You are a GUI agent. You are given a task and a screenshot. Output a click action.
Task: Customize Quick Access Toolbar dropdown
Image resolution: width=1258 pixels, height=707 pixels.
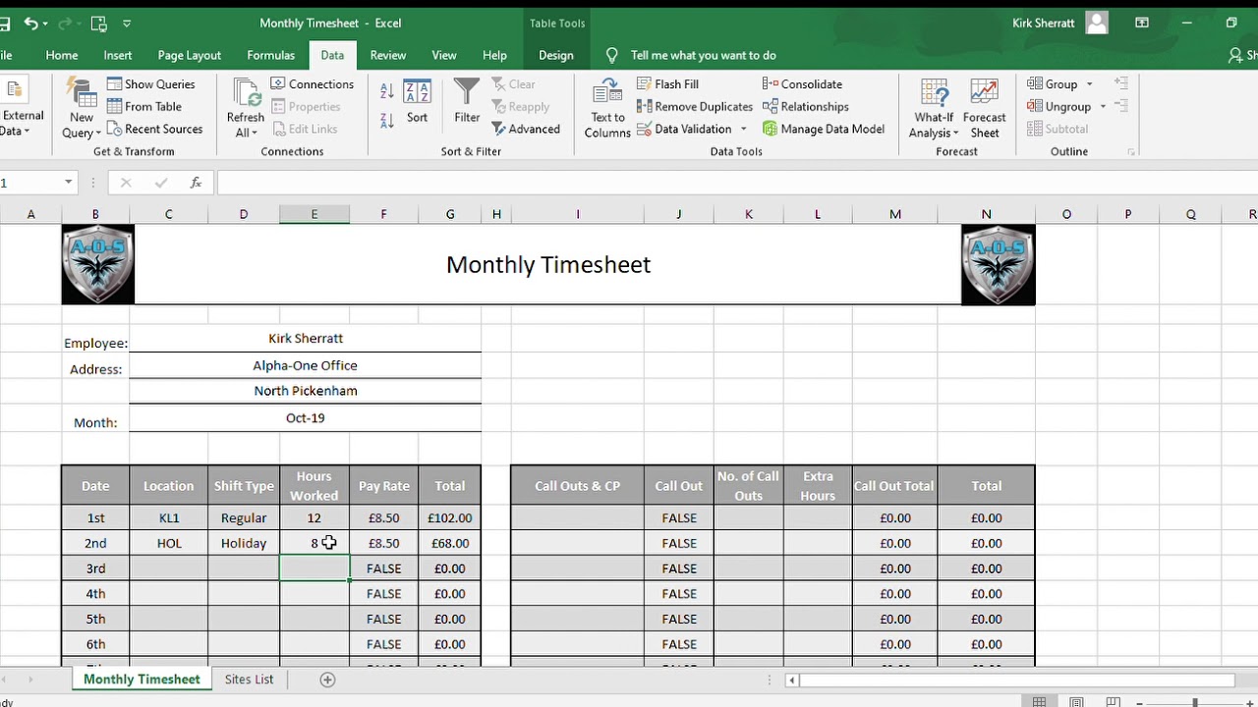(127, 23)
